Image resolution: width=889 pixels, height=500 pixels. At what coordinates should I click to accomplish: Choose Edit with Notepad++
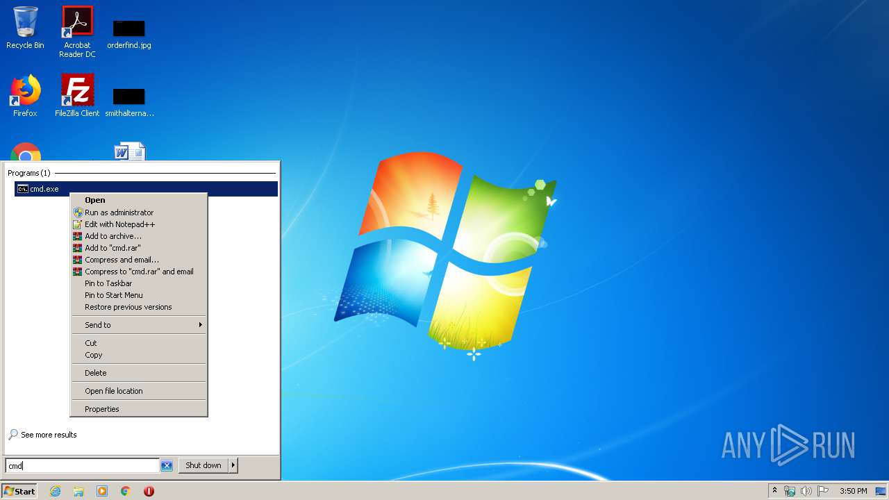click(139, 224)
